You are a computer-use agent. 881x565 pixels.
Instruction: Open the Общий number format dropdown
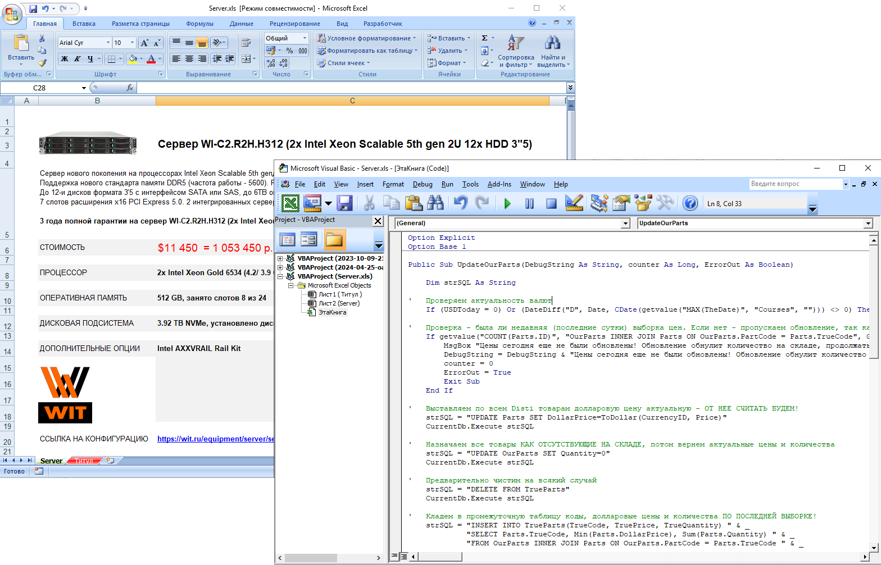pos(305,38)
